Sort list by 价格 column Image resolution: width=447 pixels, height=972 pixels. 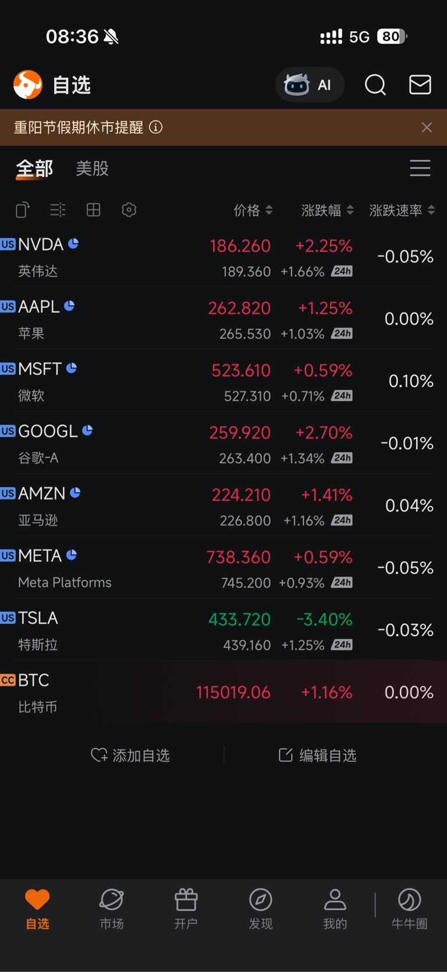coord(253,210)
